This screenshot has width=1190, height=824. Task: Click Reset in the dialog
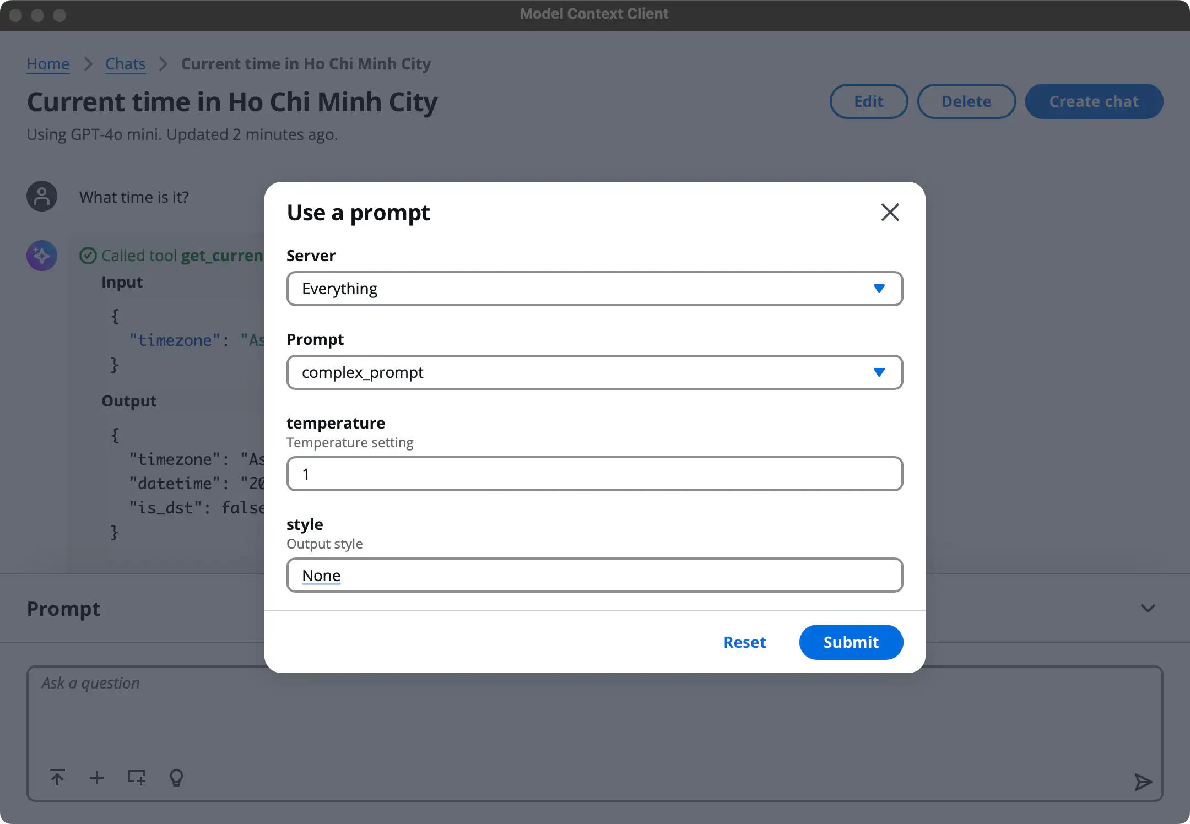[x=744, y=642]
